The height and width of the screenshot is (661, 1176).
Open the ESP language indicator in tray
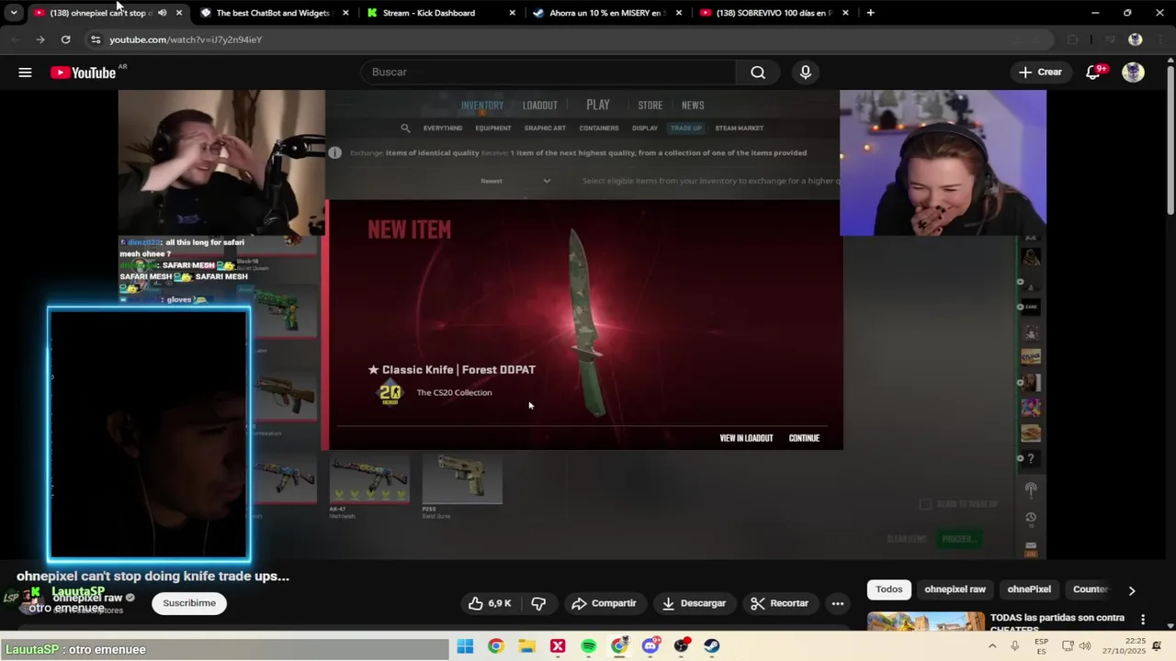click(1041, 646)
